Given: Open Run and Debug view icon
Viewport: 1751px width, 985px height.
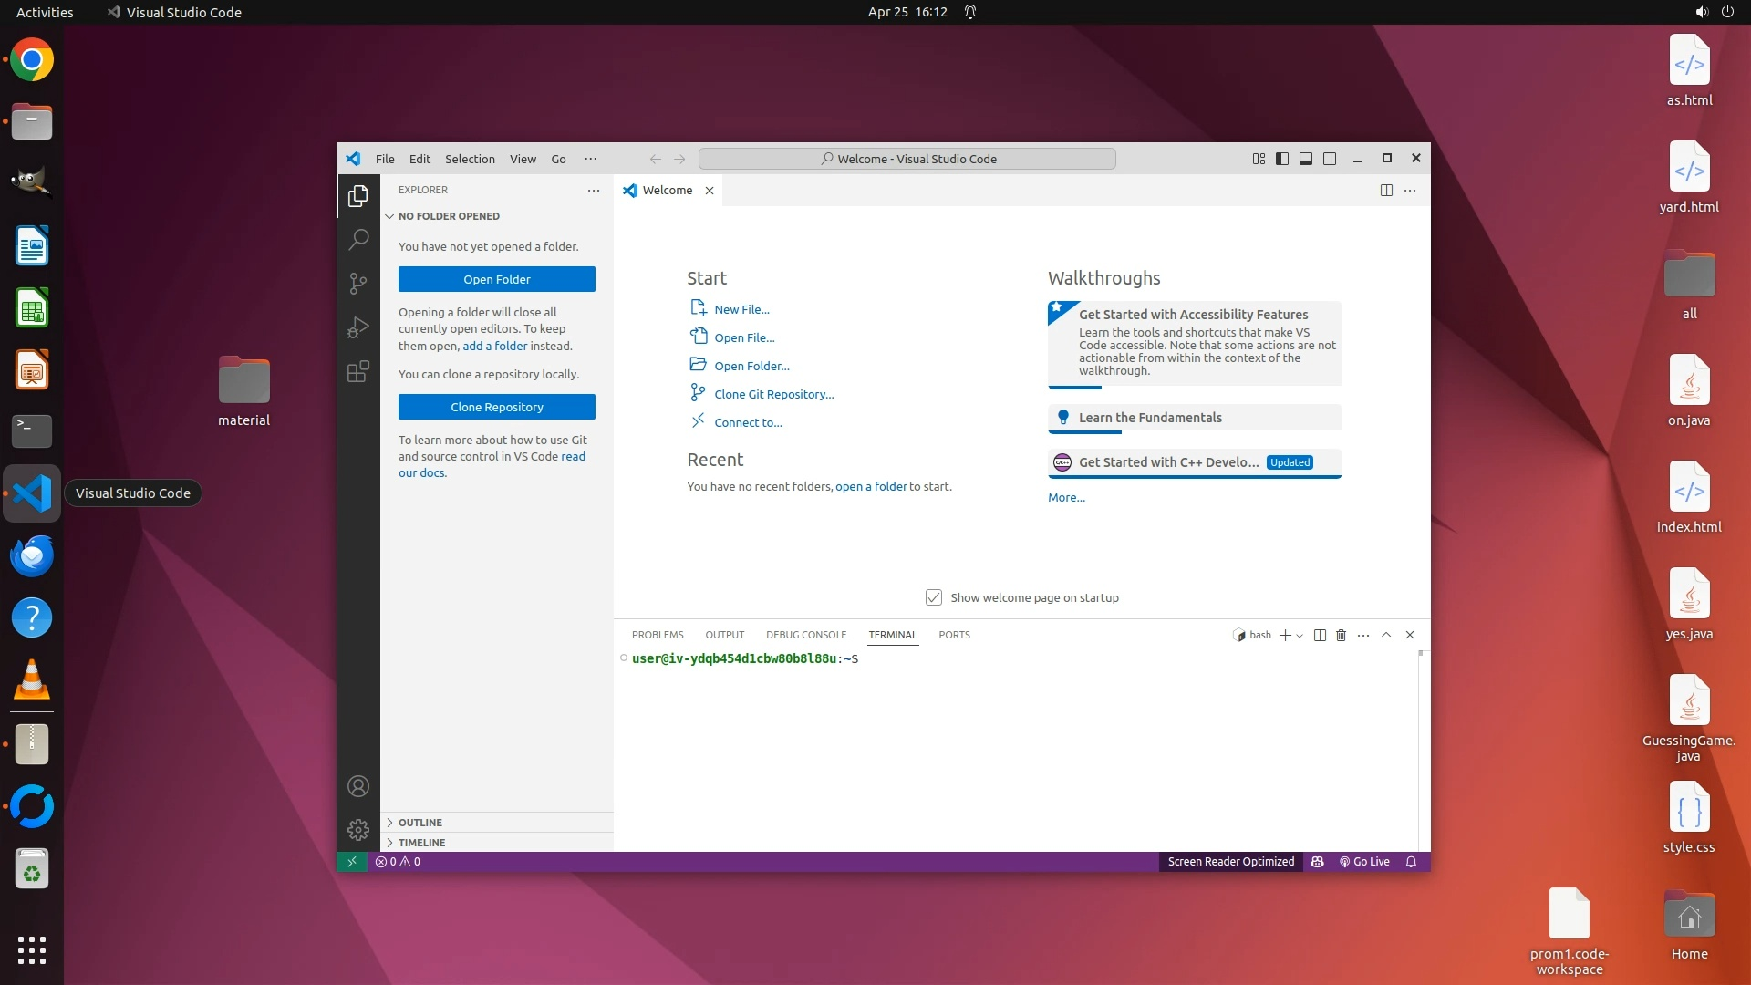Looking at the screenshot, I should pyautogui.click(x=358, y=327).
